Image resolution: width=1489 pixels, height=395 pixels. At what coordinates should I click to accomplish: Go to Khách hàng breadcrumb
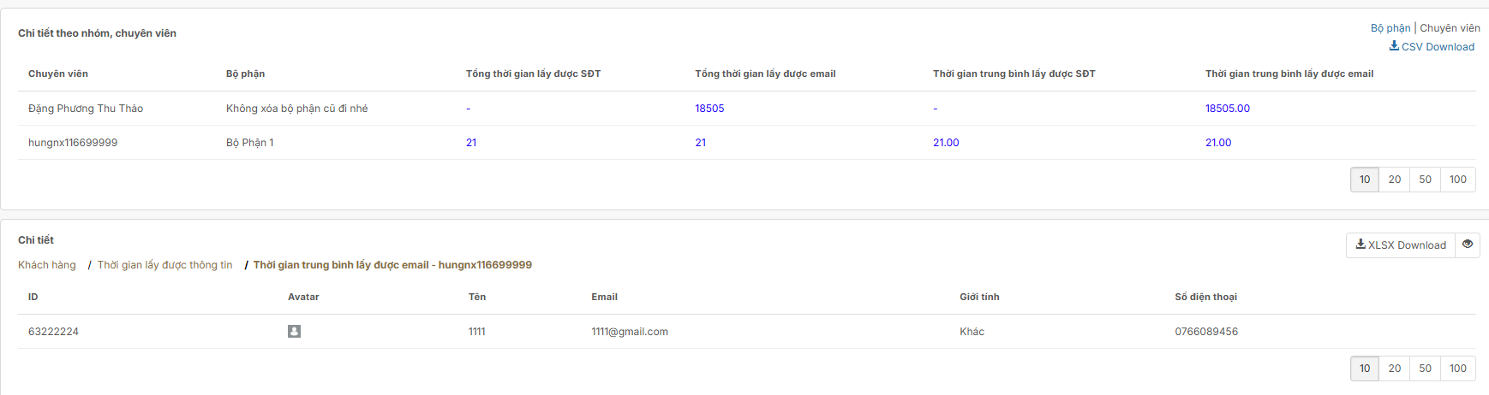pyautogui.click(x=47, y=265)
